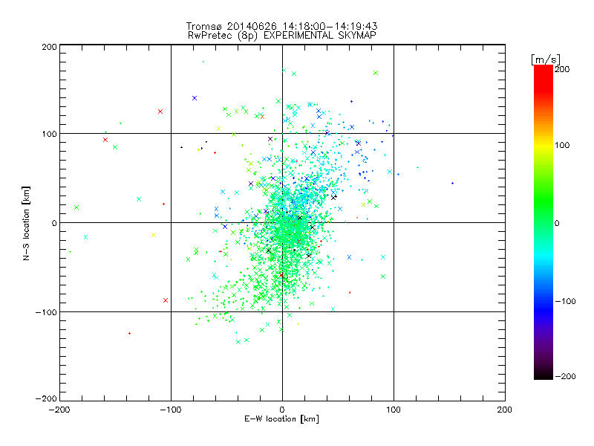Click the red dot near x -137, y -124

pyautogui.click(x=129, y=333)
